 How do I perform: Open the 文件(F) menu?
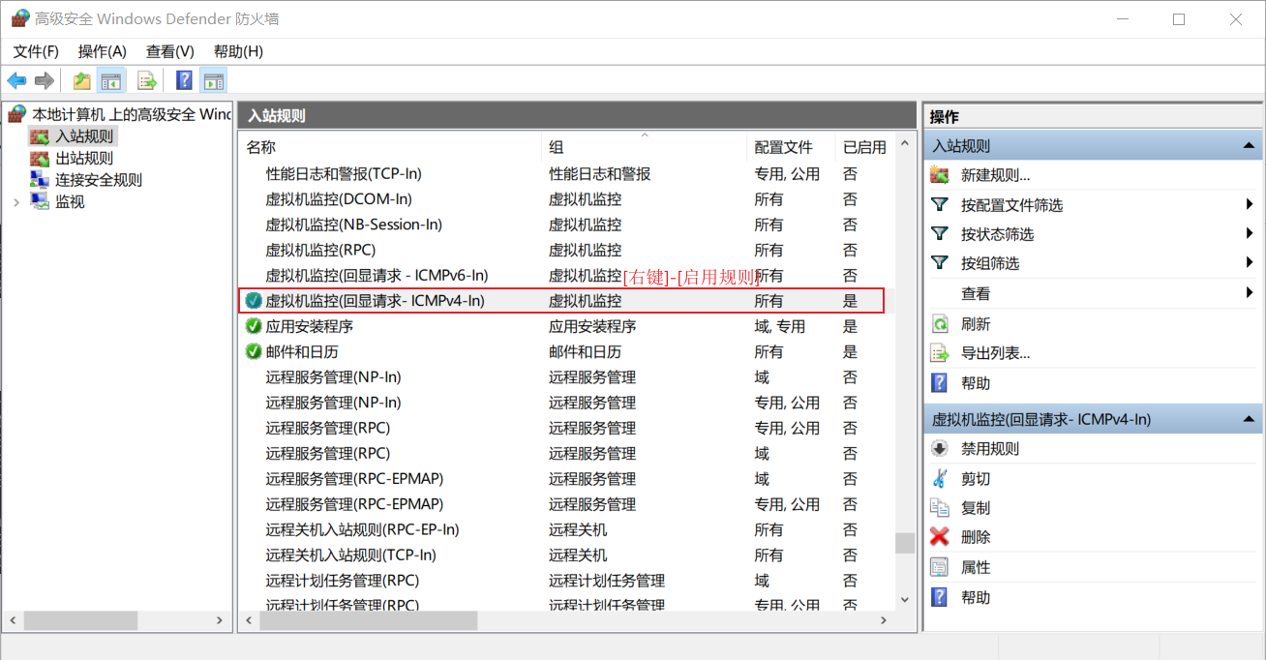click(36, 51)
